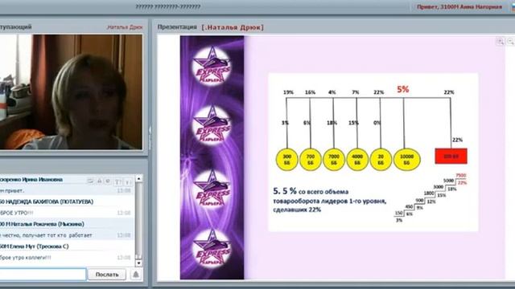Viewport: 515px width, 289px height.
Task: Focus the chat message input field
Action: pos(43,275)
